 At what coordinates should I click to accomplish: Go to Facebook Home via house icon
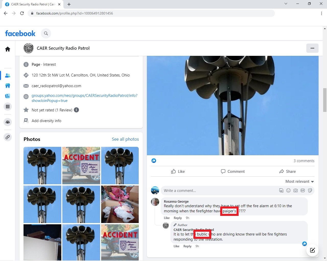point(8,49)
